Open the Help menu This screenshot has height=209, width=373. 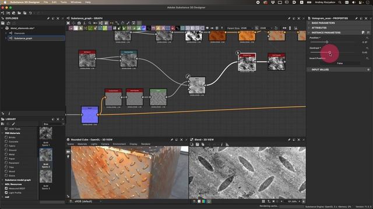tap(88, 2)
